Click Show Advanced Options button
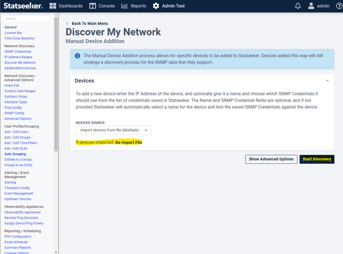The image size is (343, 254). point(271,159)
